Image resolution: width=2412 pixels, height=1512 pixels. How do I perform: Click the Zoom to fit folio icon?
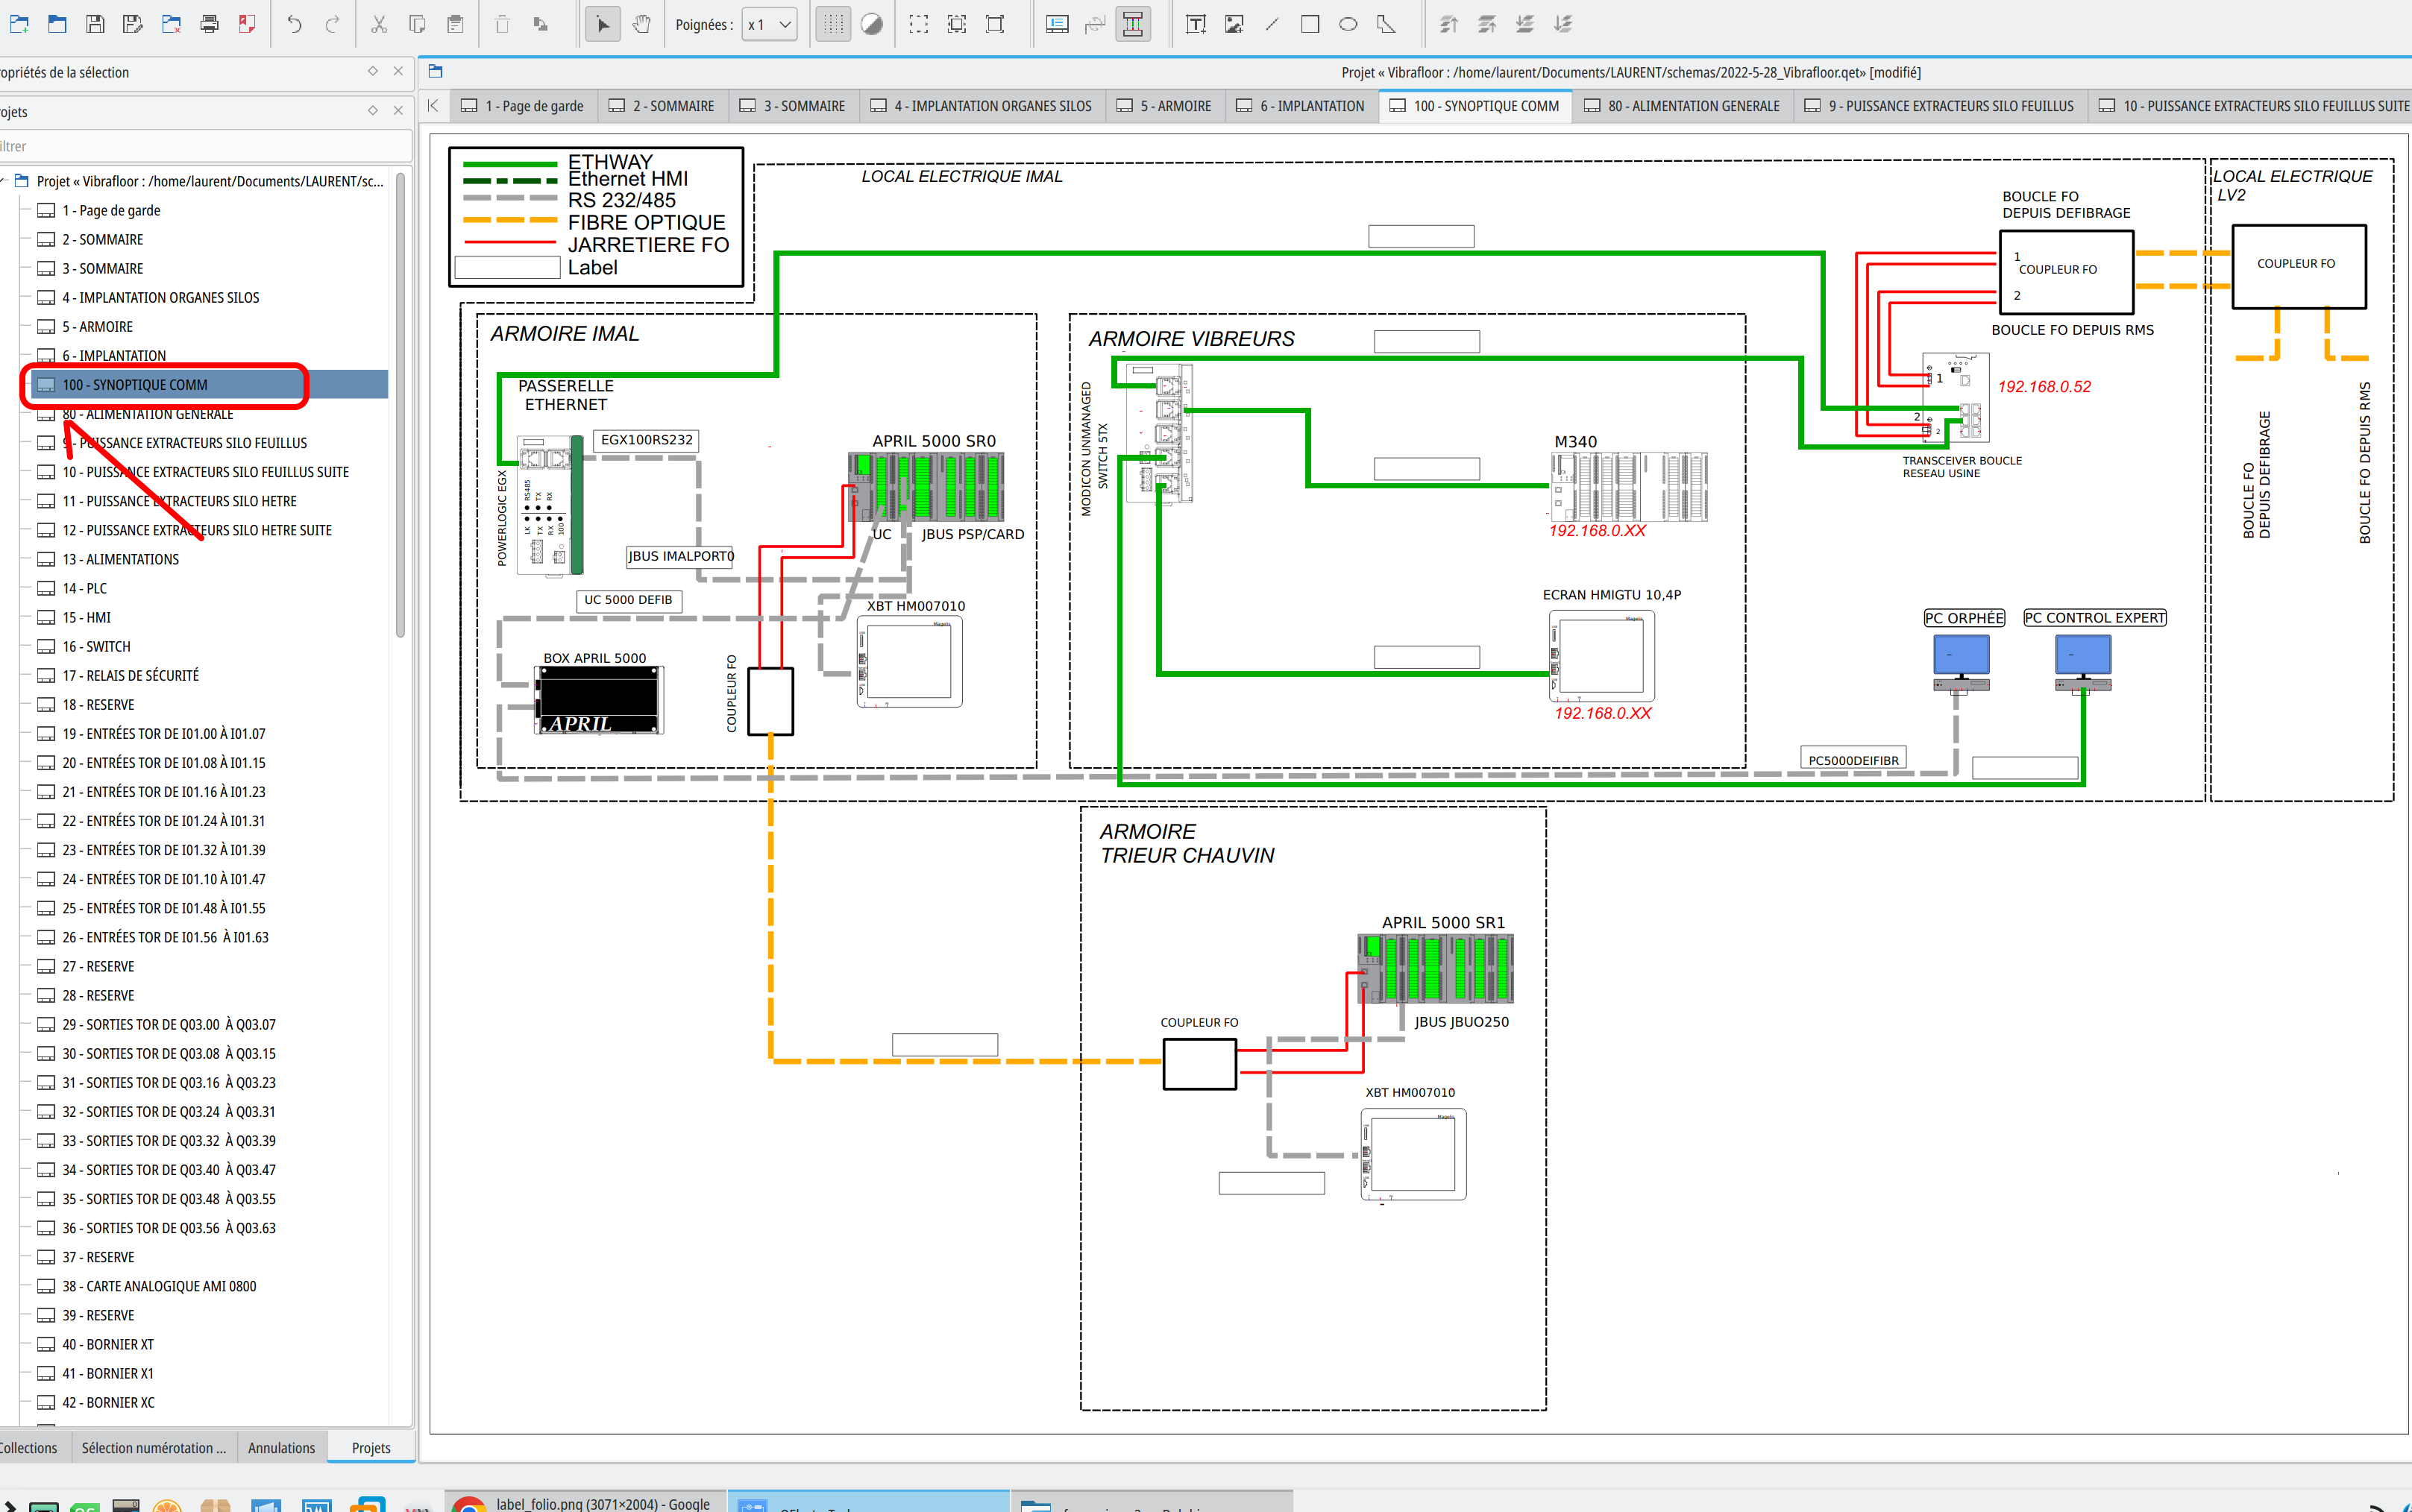[x=996, y=24]
